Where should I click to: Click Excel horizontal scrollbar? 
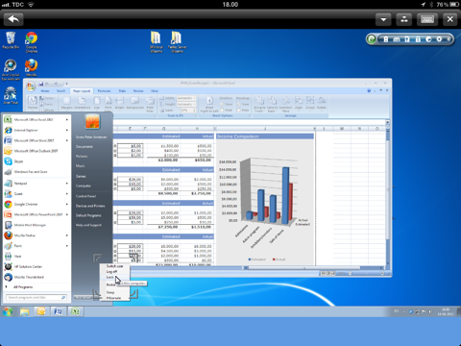point(304,268)
